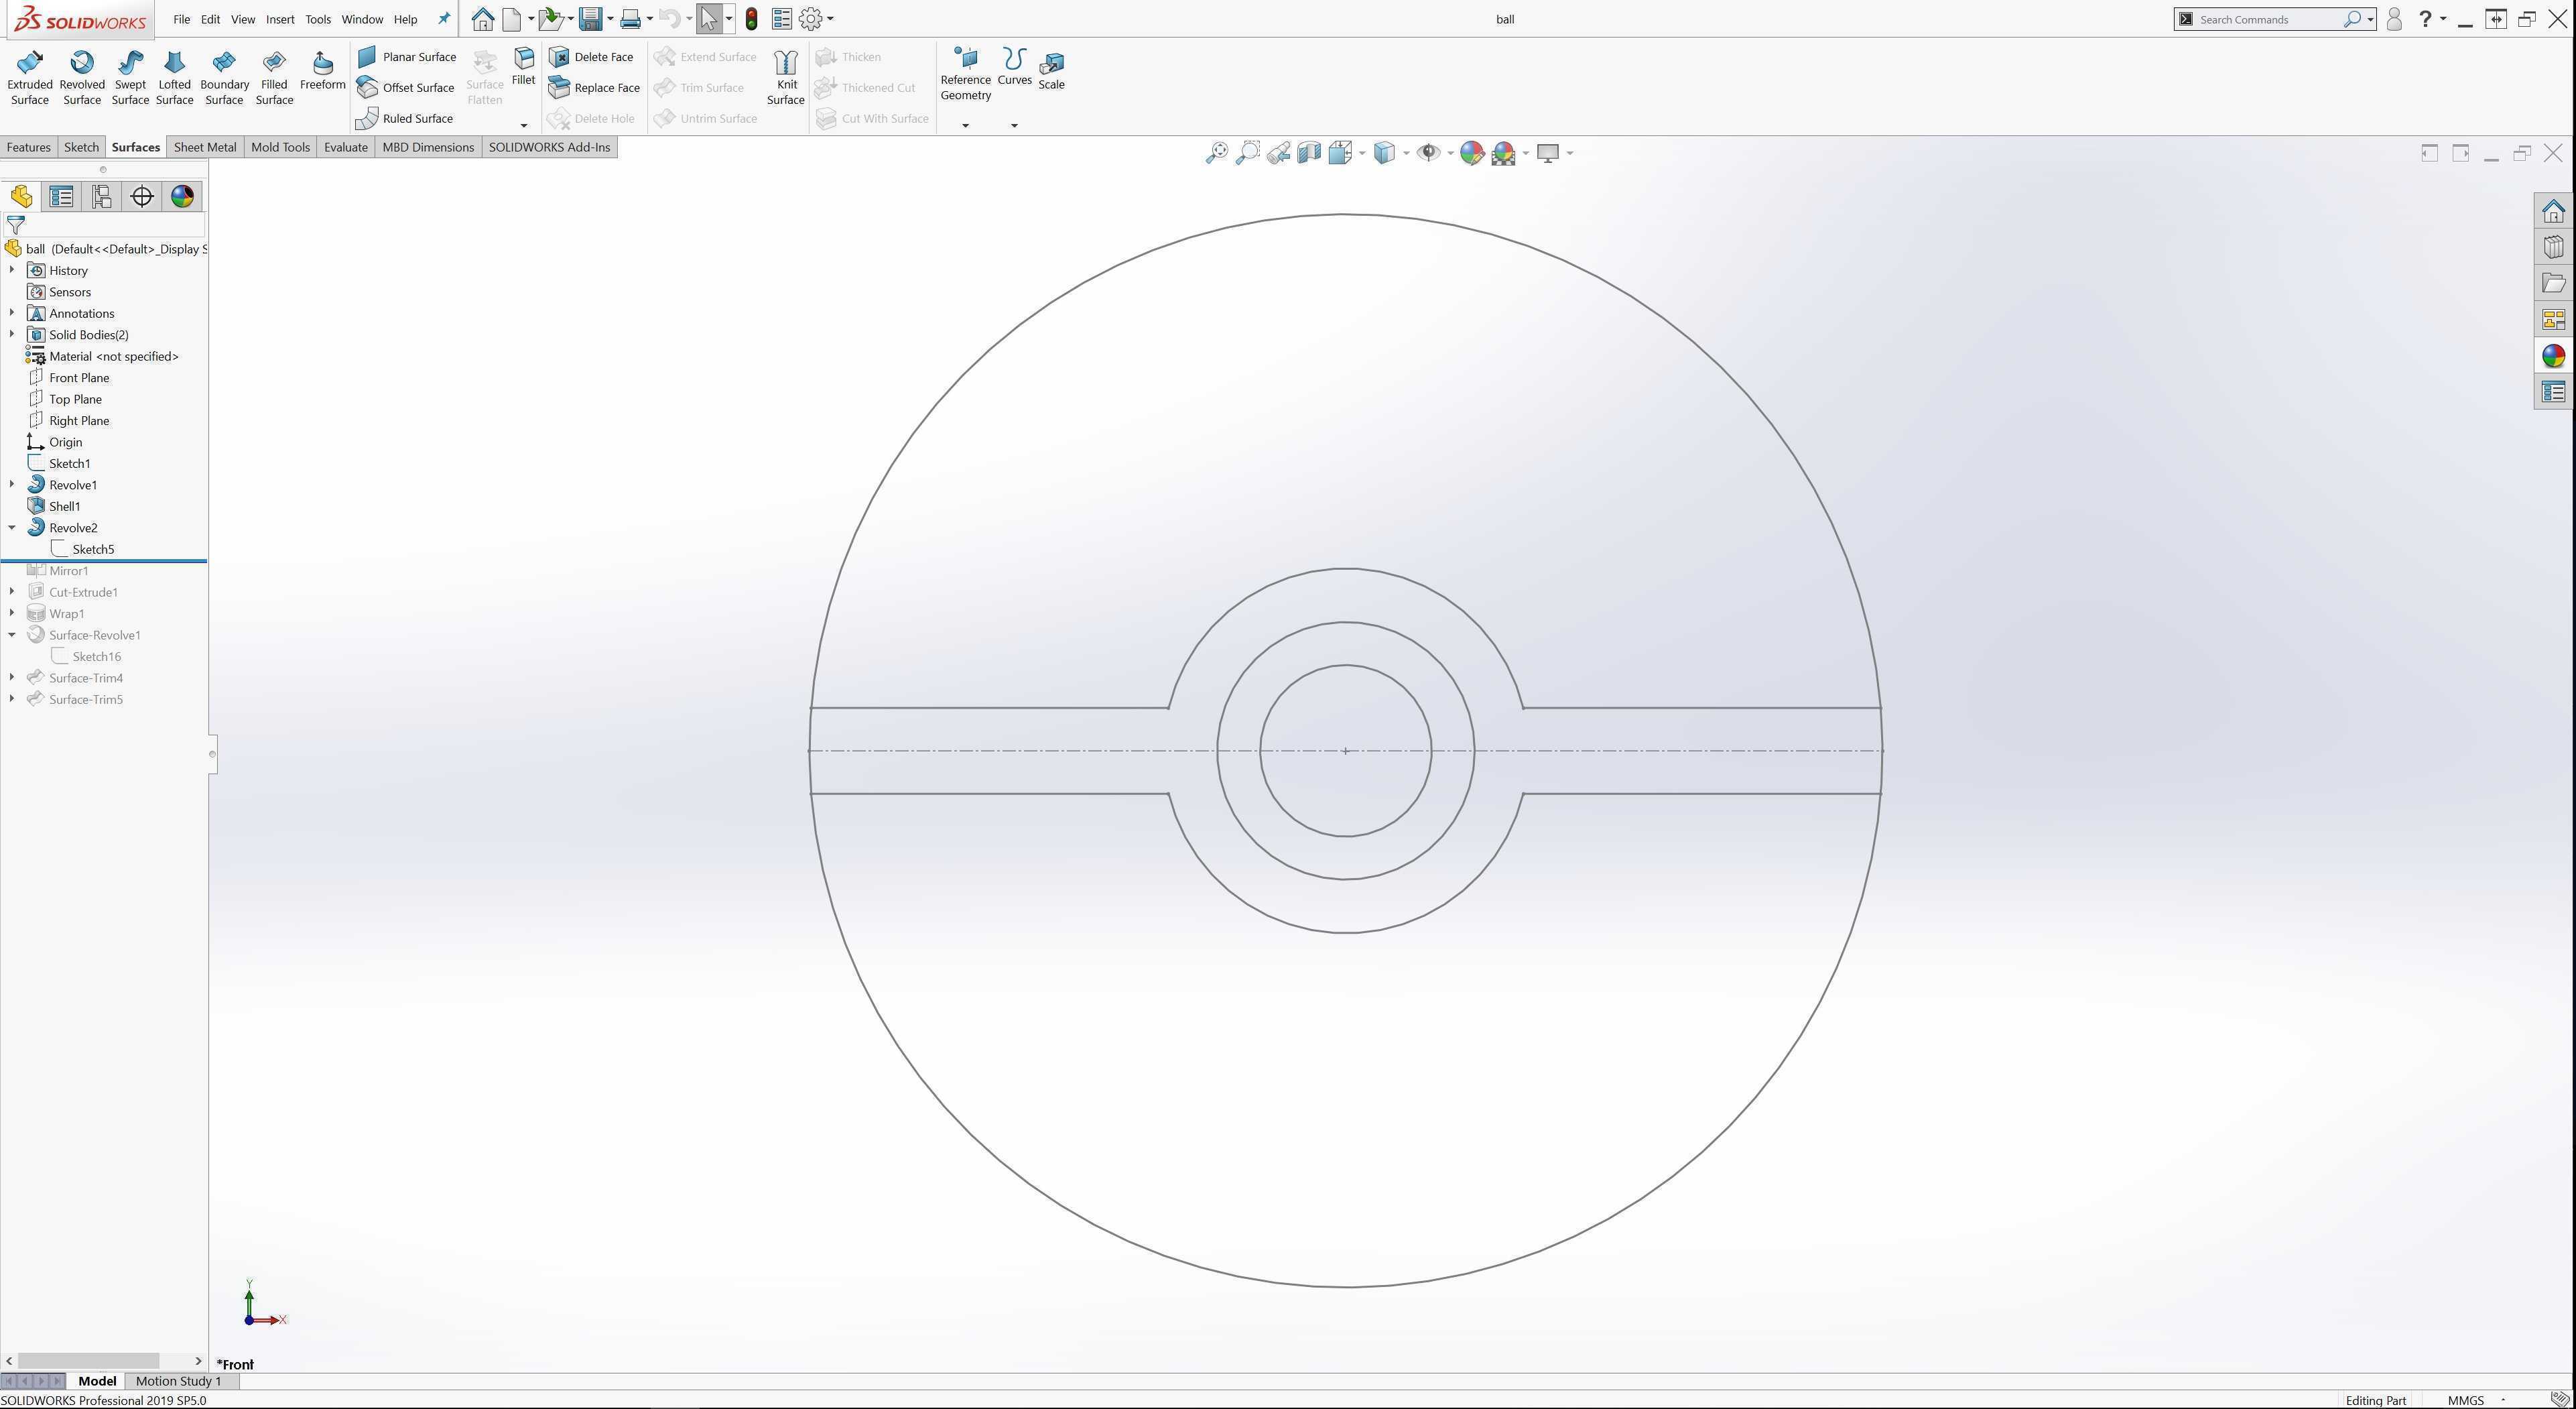Click the Knit Surface tool
Image resolution: width=2576 pixels, height=1409 pixels.
click(786, 78)
